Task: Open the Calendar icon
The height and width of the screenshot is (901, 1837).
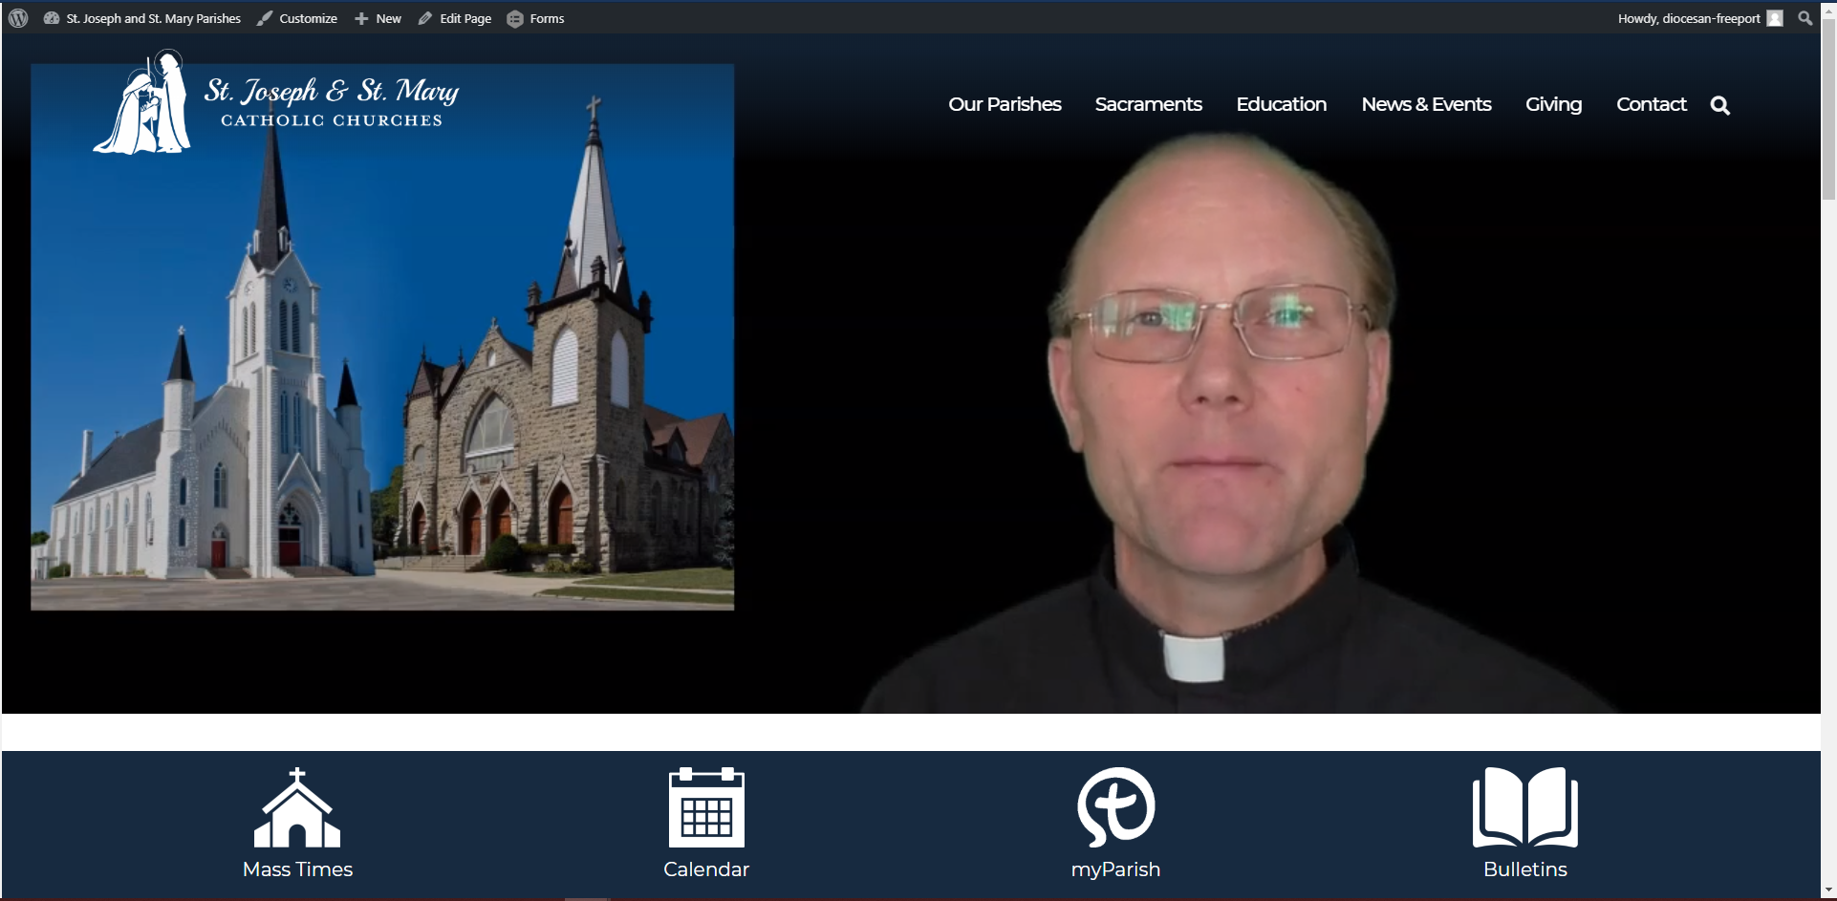Action: (x=706, y=807)
